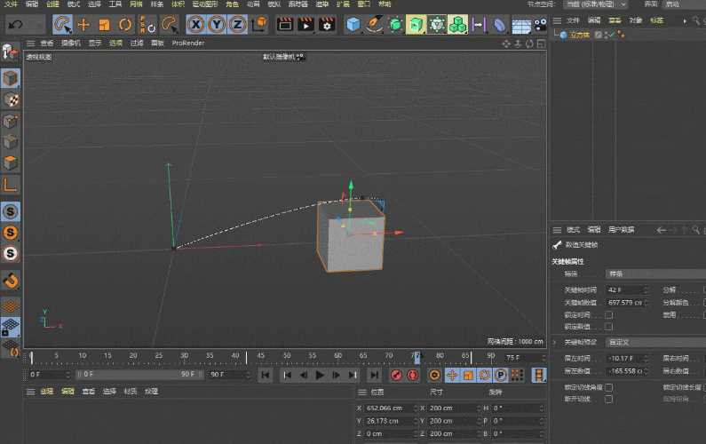Toggle the X axis lock icon
The width and height of the screenshot is (706, 444).
[x=196, y=24]
